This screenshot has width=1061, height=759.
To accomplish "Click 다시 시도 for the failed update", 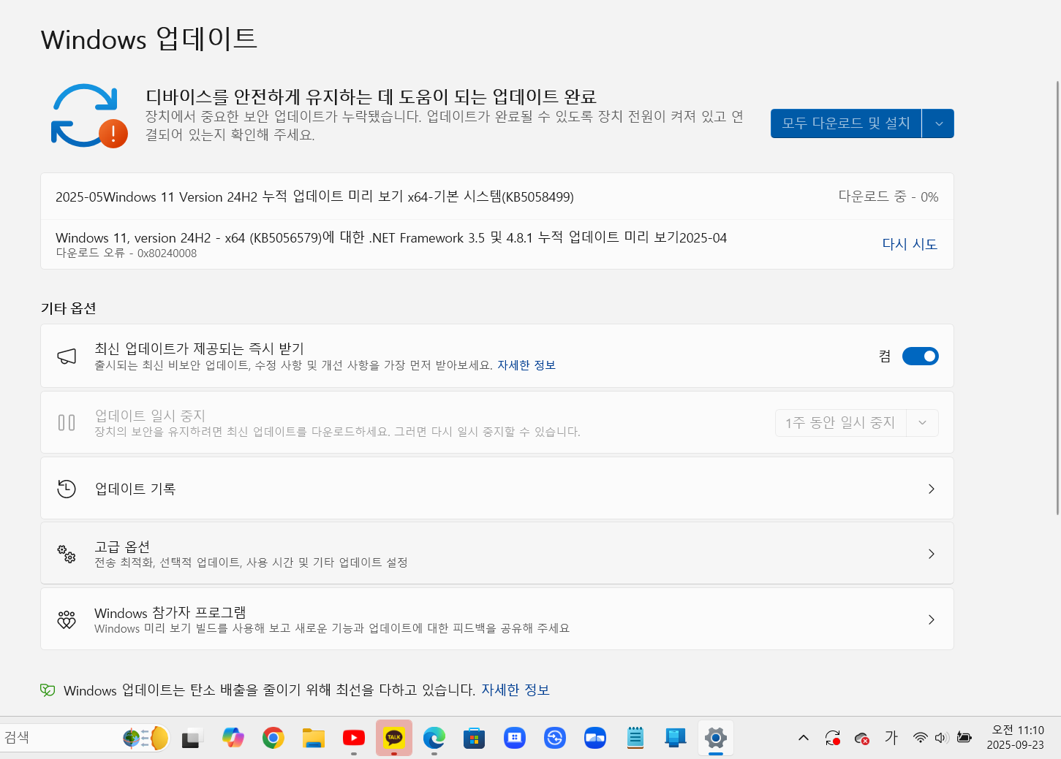I will click(910, 244).
